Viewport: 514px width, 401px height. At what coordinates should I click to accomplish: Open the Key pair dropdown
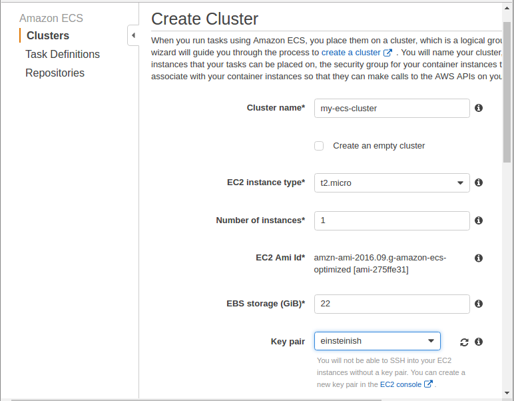point(378,341)
